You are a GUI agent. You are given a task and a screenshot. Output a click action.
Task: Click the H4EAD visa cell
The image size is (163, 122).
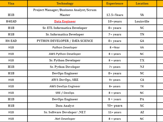pos(11,21)
